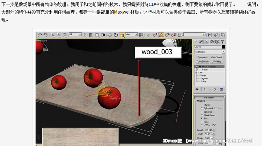Toggle UVW Mapping modifier lightbulb

pyautogui.click(x=197, y=66)
